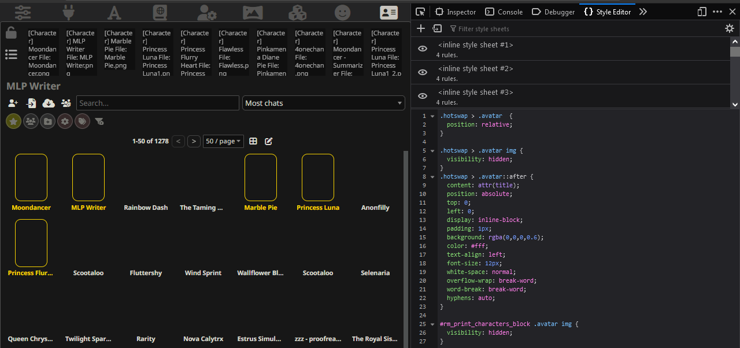Open AI response formatting letter A icon
This screenshot has width=740, height=348.
coord(114,12)
